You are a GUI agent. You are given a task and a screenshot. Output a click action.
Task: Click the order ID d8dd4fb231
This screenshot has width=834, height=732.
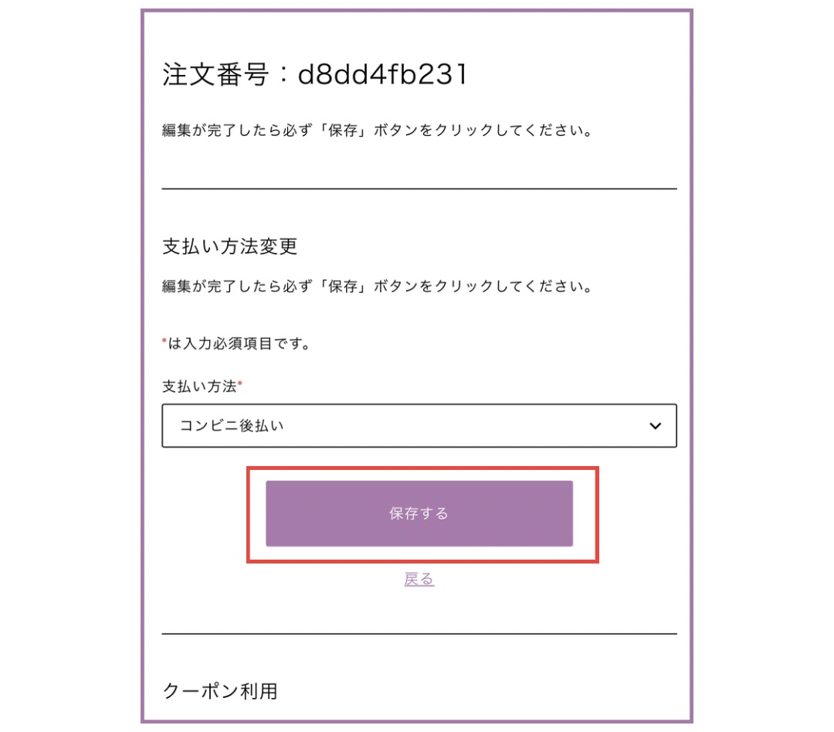tap(383, 75)
